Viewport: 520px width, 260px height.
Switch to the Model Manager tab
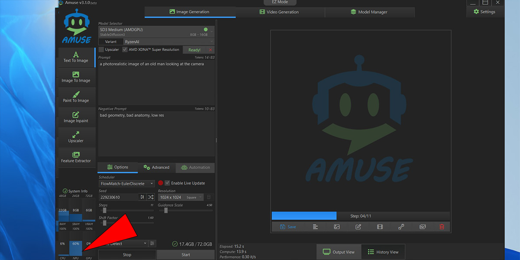[x=370, y=12]
